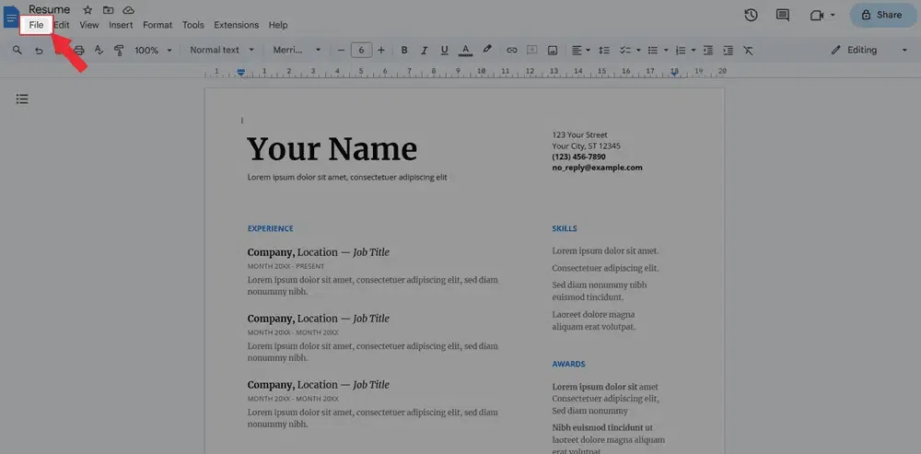
Task: Expand the checklist options arrow
Action: click(x=638, y=51)
